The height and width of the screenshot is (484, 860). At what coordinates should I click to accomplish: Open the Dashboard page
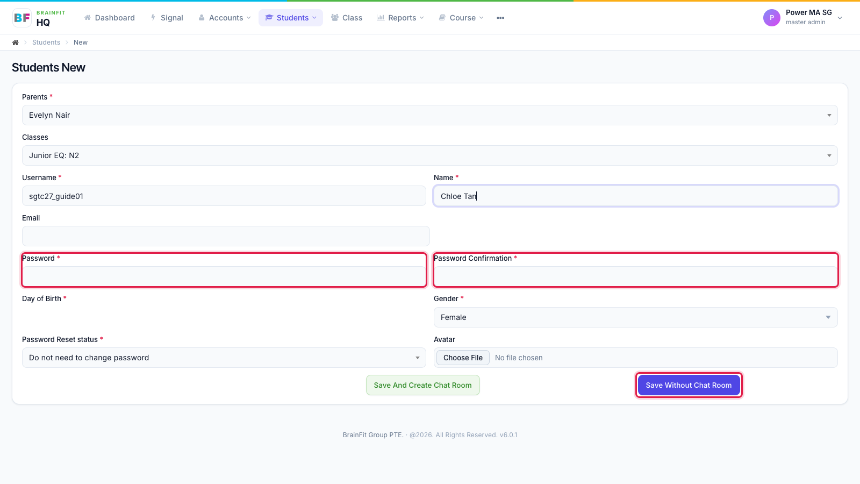[110, 18]
